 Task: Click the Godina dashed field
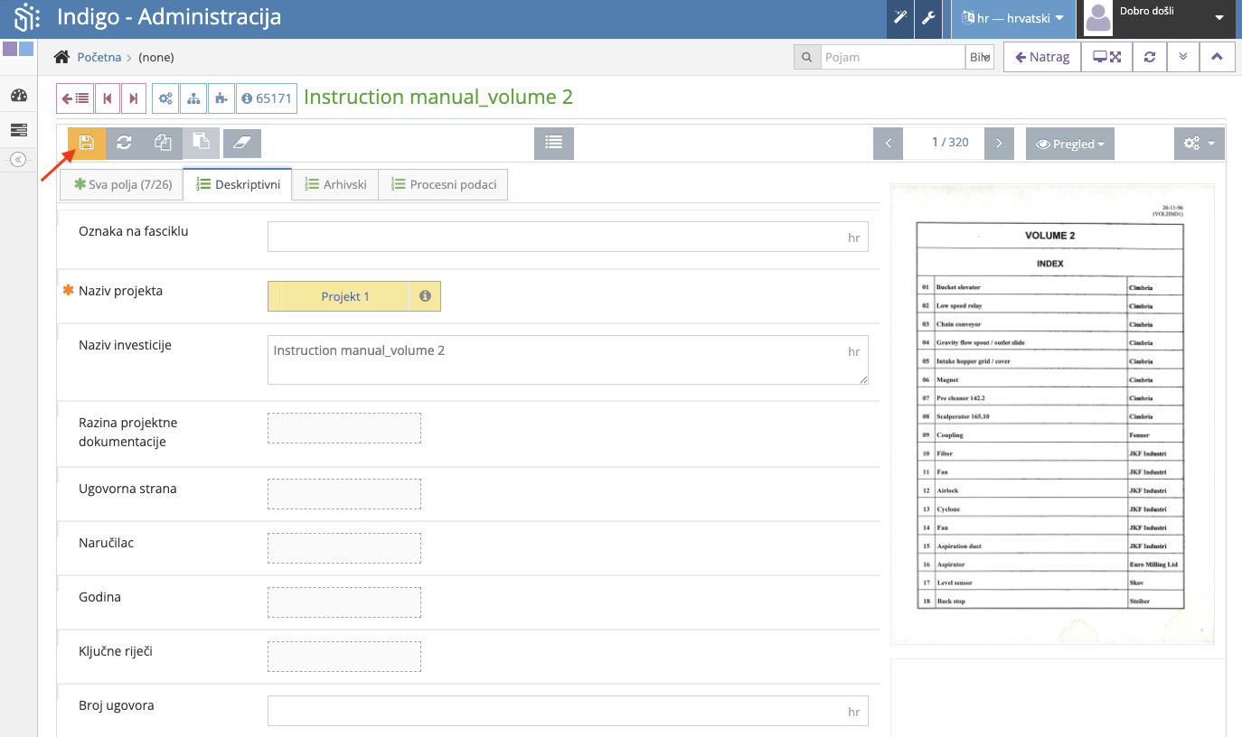click(344, 602)
